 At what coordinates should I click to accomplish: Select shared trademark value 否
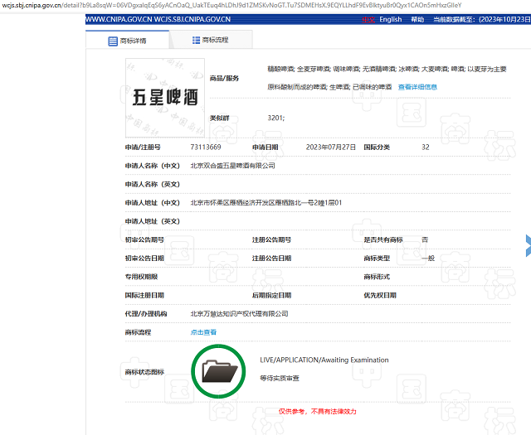point(425,239)
